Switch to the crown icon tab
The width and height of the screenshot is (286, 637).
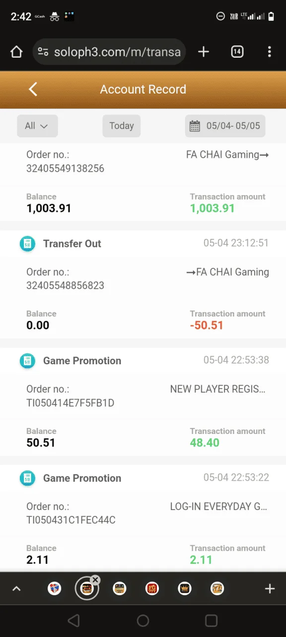click(x=185, y=589)
